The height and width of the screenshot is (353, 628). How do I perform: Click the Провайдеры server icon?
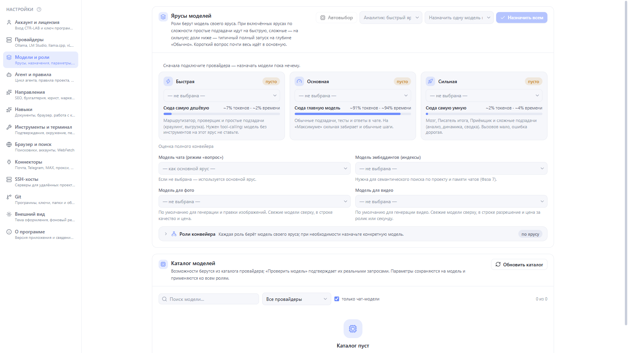click(9, 40)
